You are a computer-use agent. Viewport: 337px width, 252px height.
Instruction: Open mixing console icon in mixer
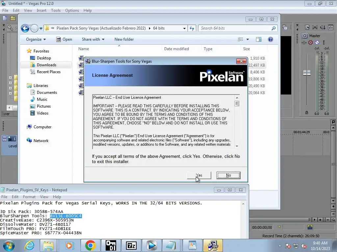(x=331, y=27)
